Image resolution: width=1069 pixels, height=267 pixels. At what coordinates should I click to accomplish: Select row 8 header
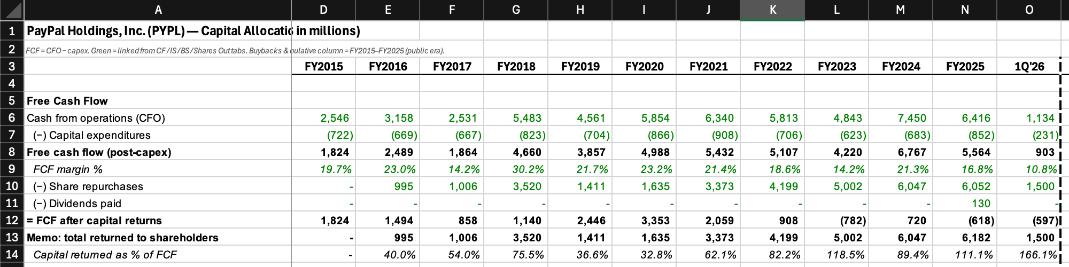[x=12, y=152]
